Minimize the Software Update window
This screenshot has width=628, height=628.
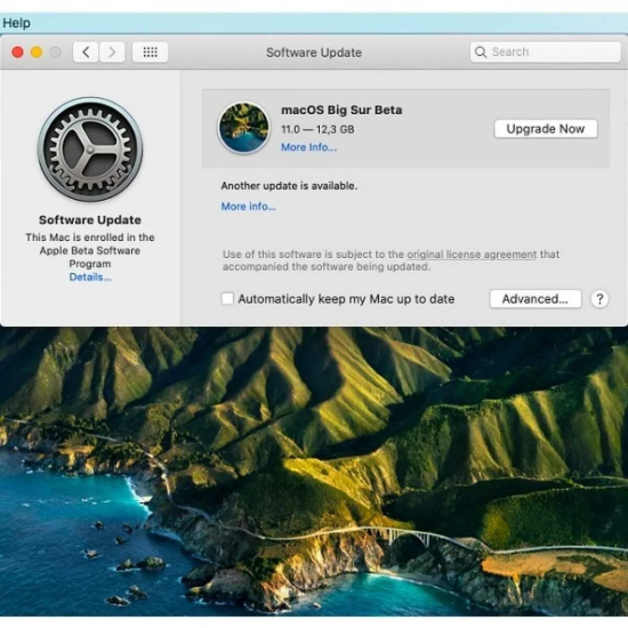coord(37,52)
